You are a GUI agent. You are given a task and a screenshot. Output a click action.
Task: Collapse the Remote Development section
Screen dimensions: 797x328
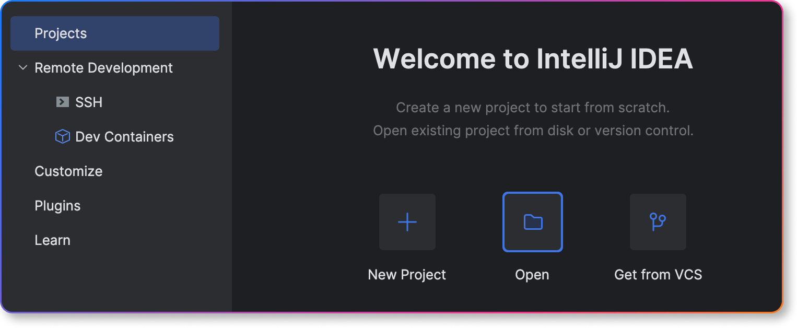(22, 68)
